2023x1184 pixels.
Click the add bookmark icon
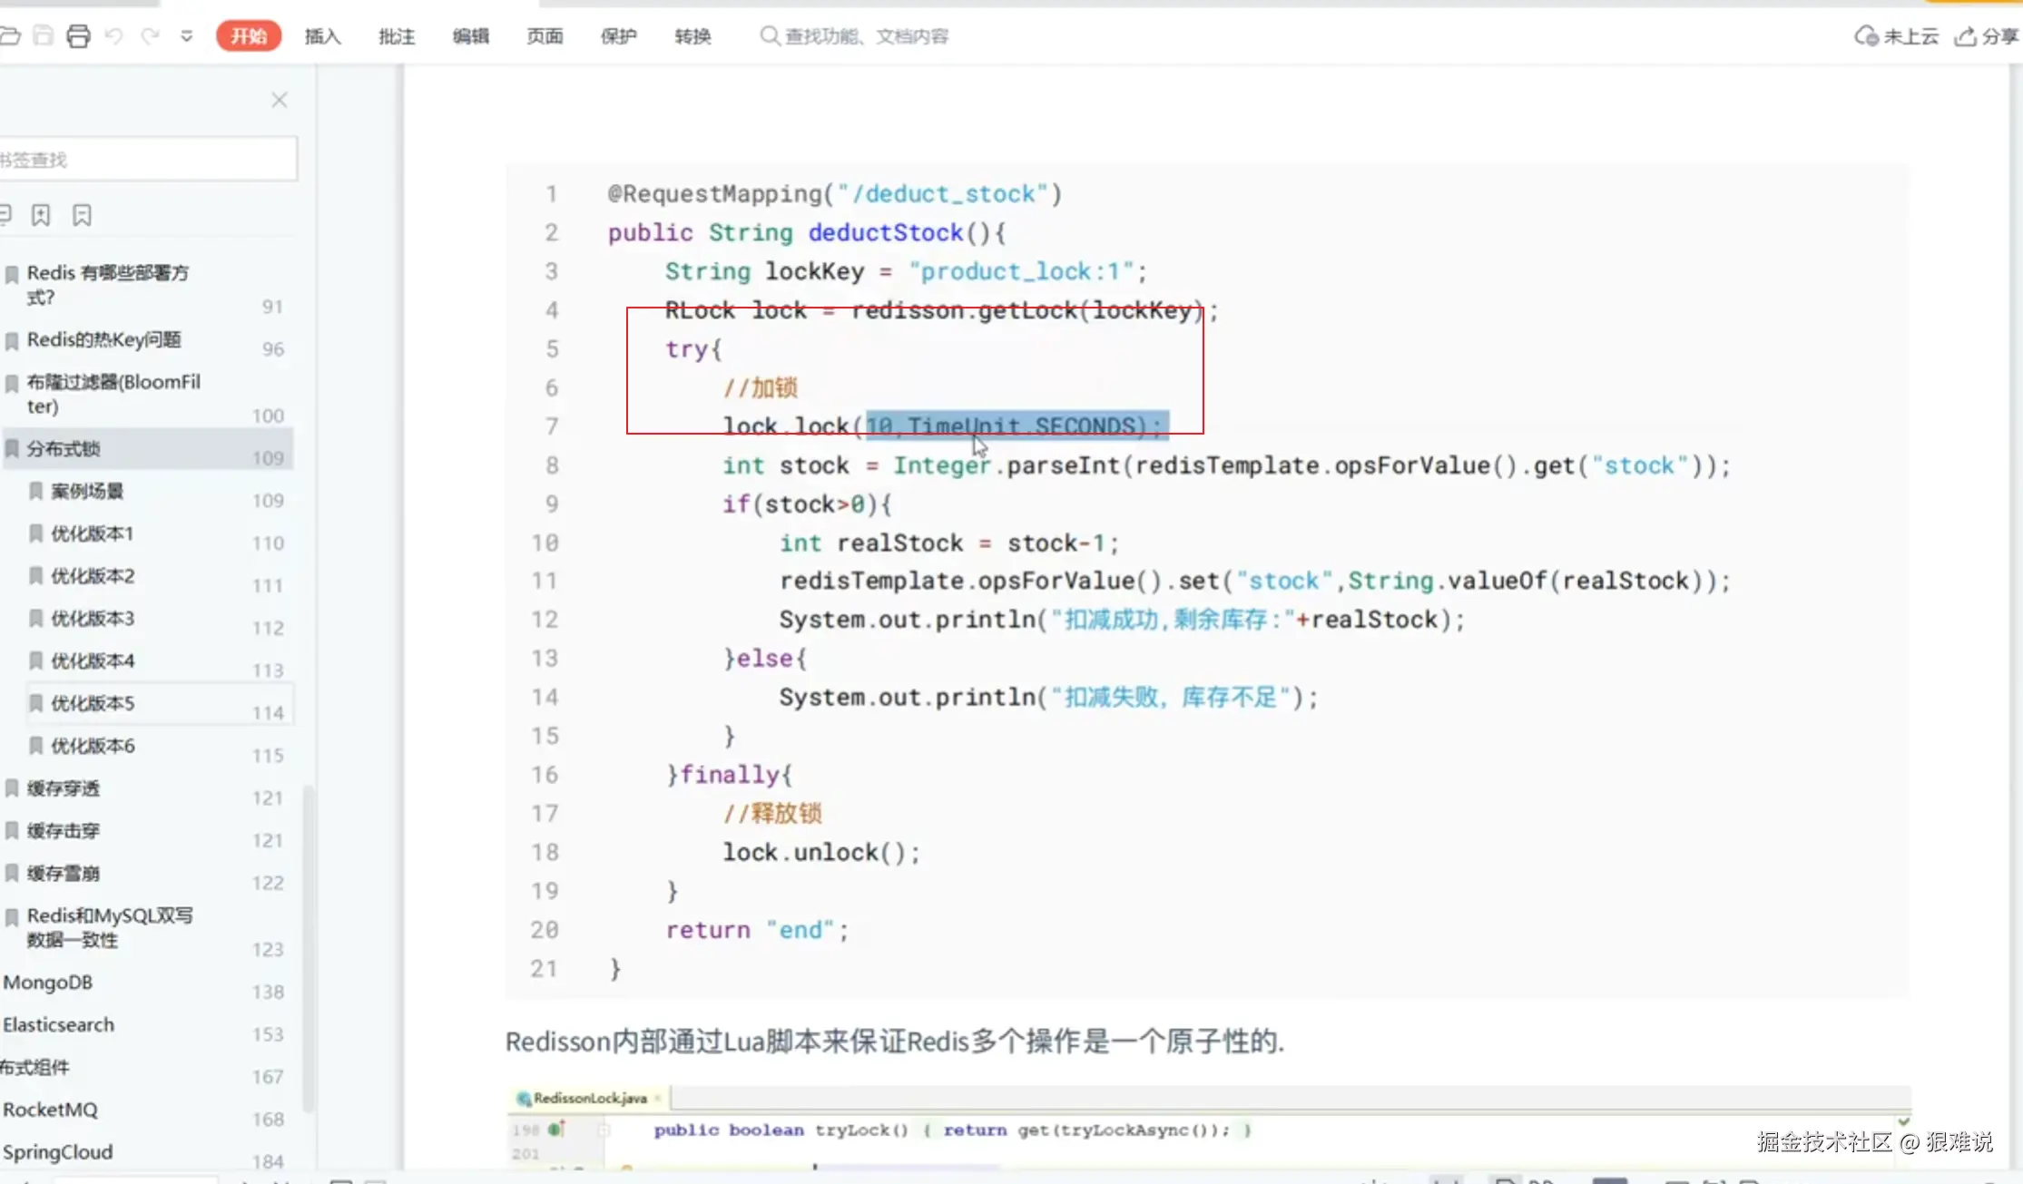click(x=41, y=215)
